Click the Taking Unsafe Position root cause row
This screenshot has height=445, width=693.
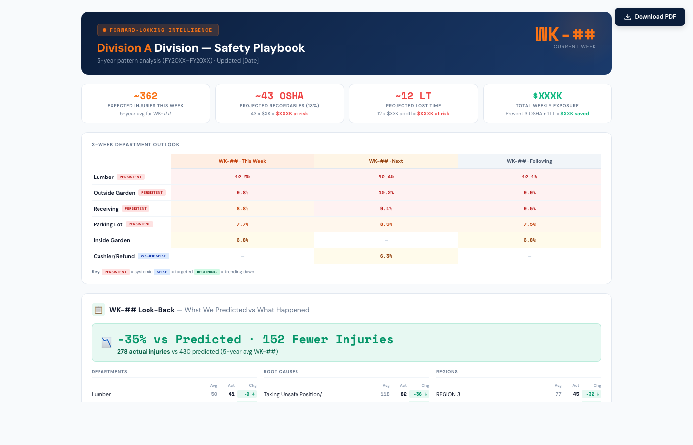point(294,394)
